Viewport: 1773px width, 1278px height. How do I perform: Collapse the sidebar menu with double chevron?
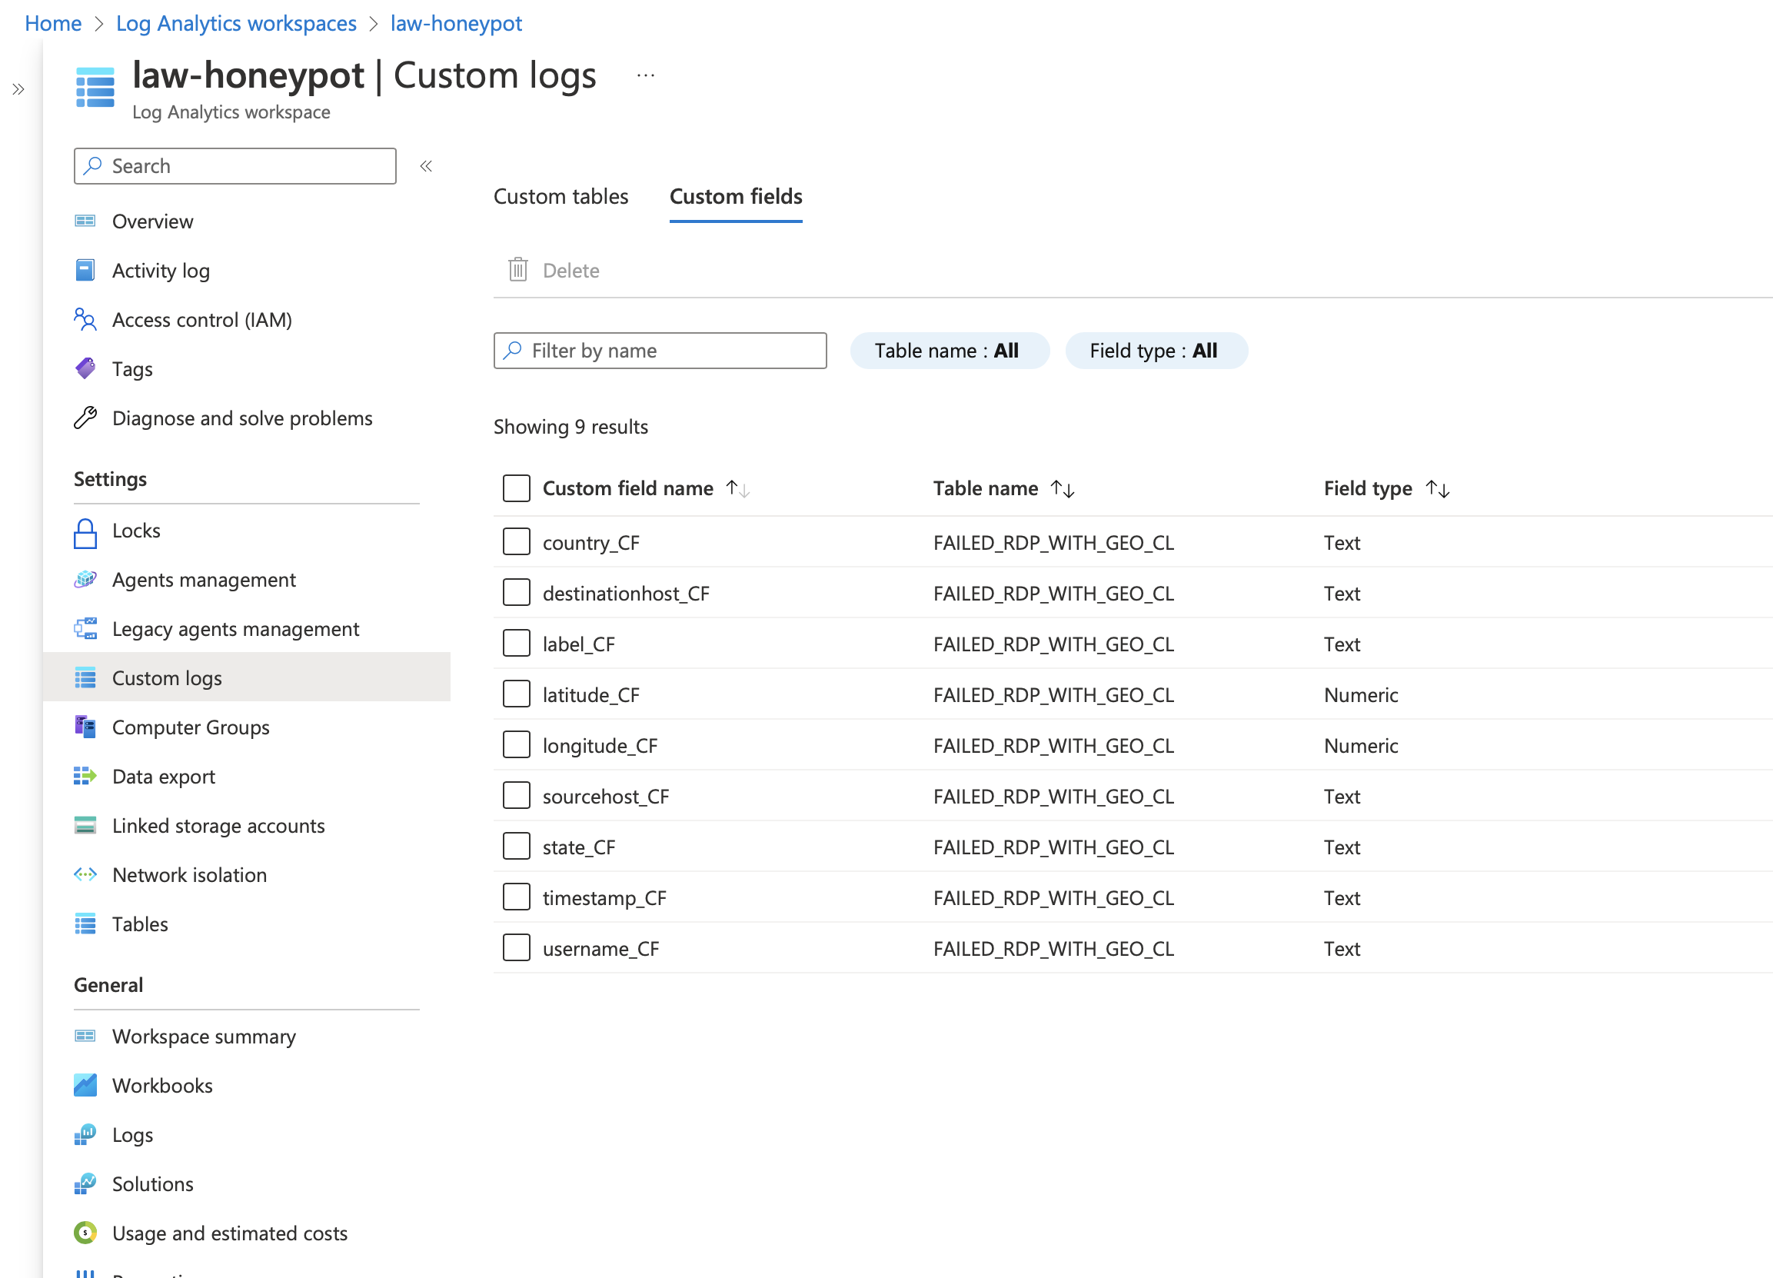[426, 166]
